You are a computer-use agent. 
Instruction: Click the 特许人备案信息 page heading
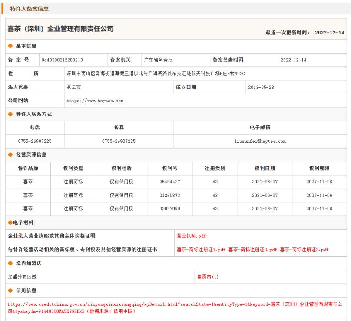tap(30, 9)
